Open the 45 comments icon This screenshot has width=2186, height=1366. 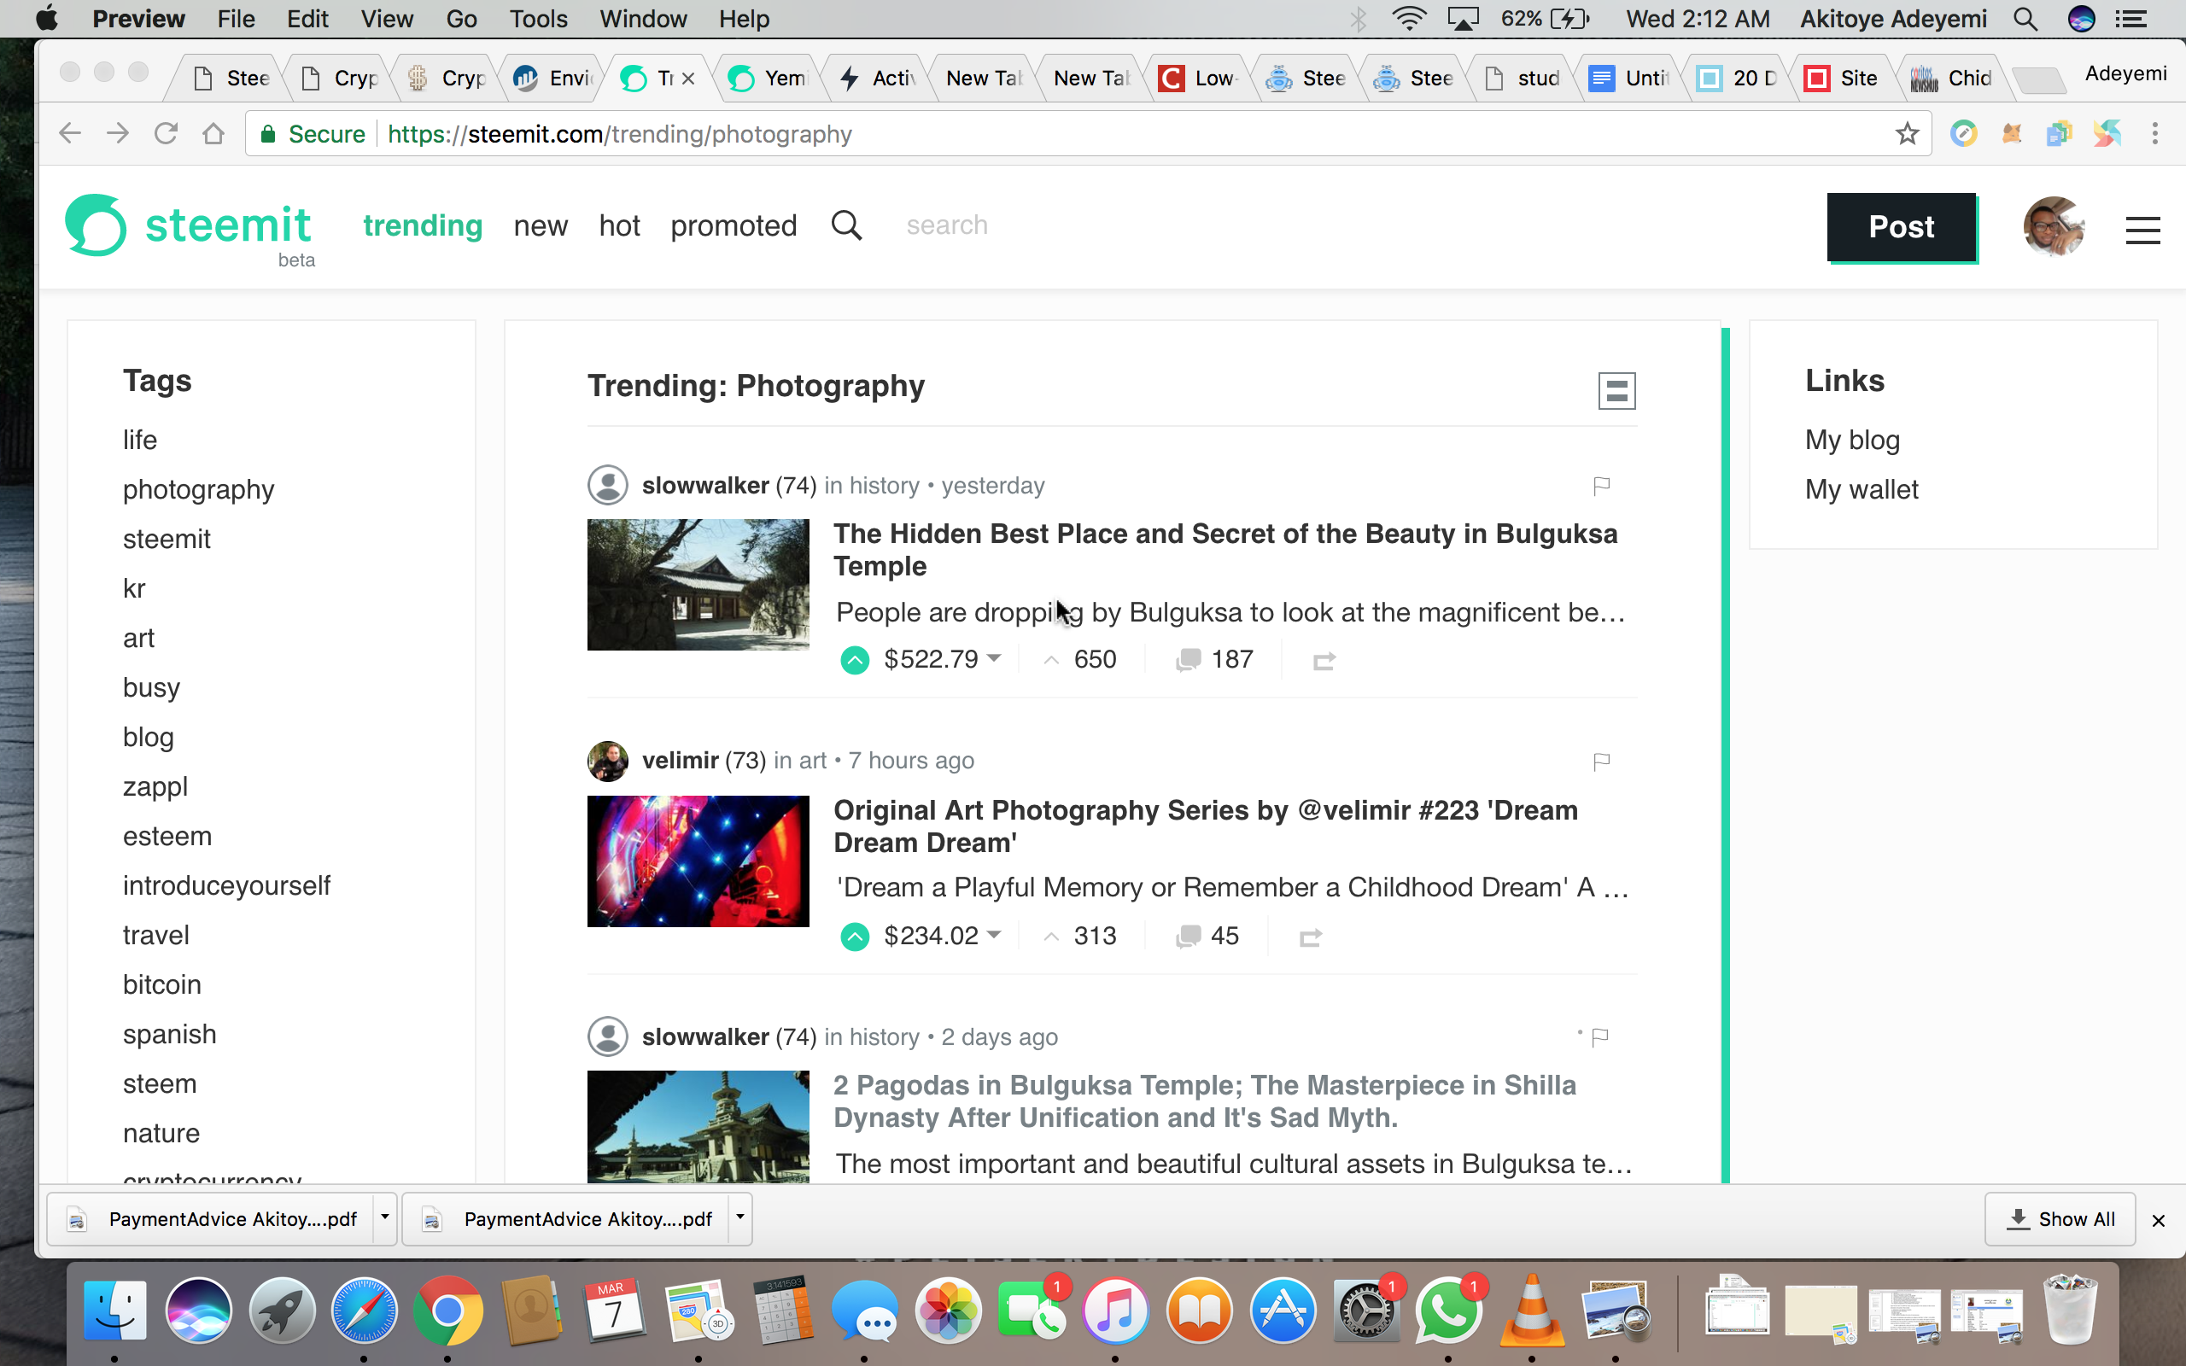pos(1189,937)
